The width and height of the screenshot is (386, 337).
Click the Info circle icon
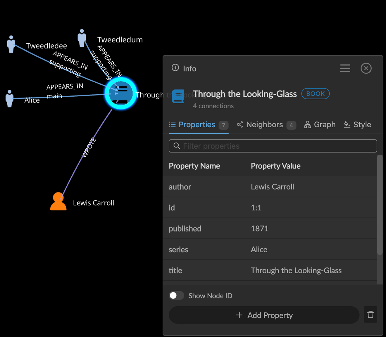coord(175,68)
